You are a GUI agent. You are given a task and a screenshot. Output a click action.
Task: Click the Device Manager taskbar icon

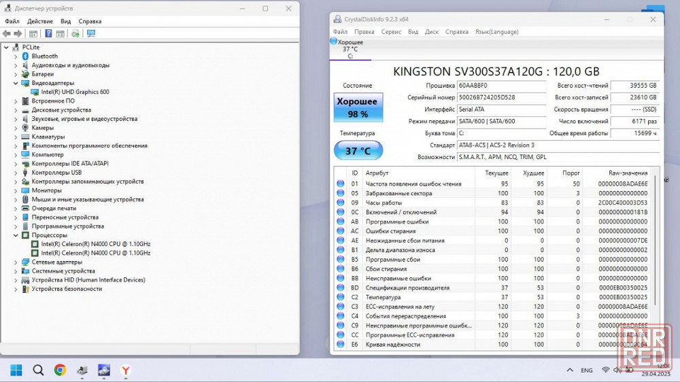tap(82, 370)
